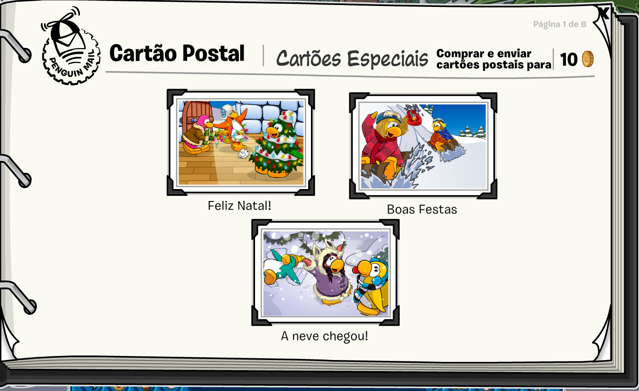This screenshot has width=639, height=391.
Task: Select the Boas Festas sledding postcard
Action: tap(423, 146)
